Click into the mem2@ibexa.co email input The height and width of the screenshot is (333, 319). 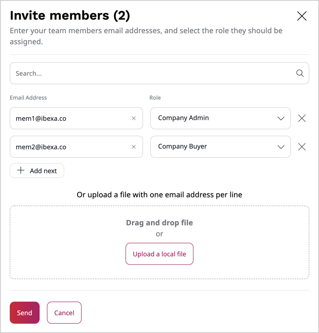(69, 147)
